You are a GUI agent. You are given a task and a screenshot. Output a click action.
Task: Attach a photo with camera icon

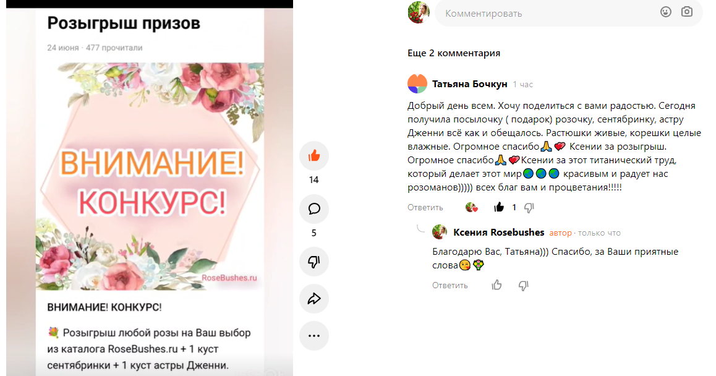687,12
